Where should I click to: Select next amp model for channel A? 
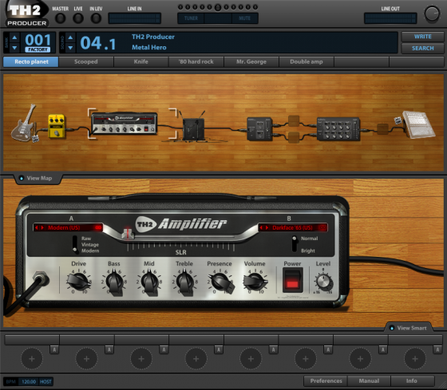coord(42,227)
